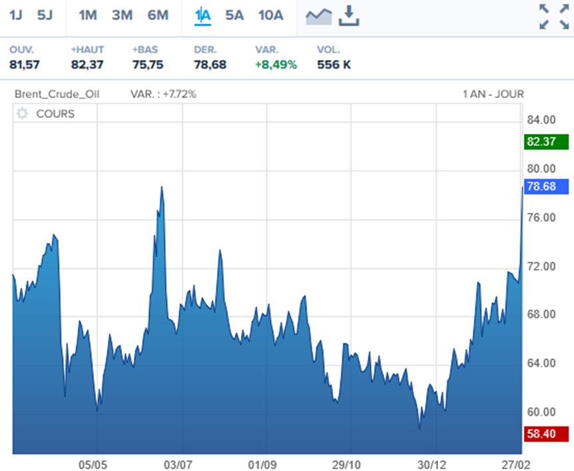The height and width of the screenshot is (471, 574).
Task: Click the blue 78.68 last price marker
Action: point(546,187)
